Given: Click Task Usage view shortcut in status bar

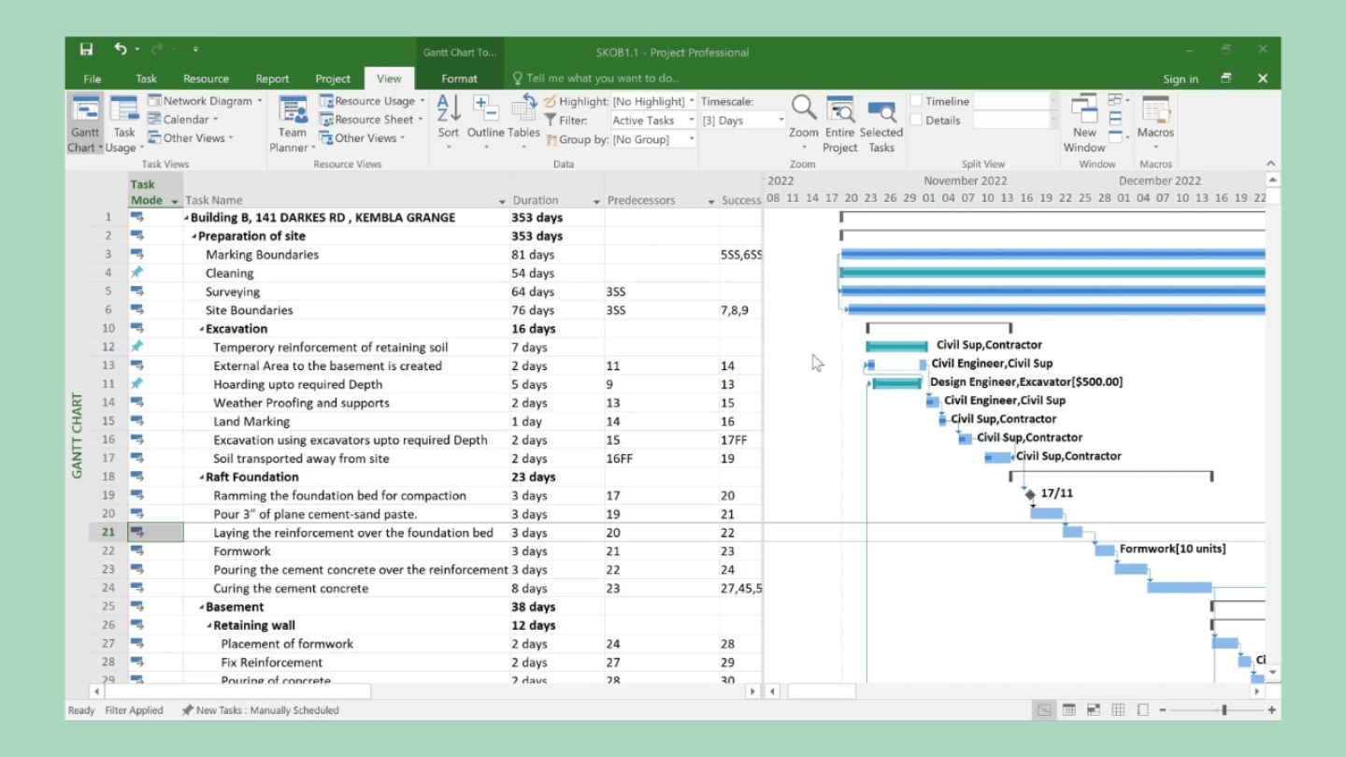Looking at the screenshot, I should point(1068,710).
